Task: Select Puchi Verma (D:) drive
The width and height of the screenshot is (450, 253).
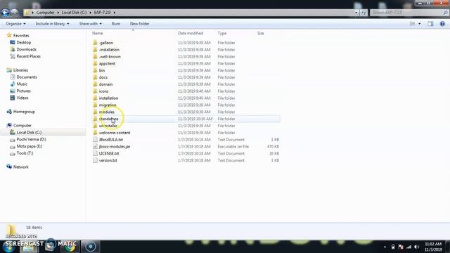Action: (x=31, y=139)
